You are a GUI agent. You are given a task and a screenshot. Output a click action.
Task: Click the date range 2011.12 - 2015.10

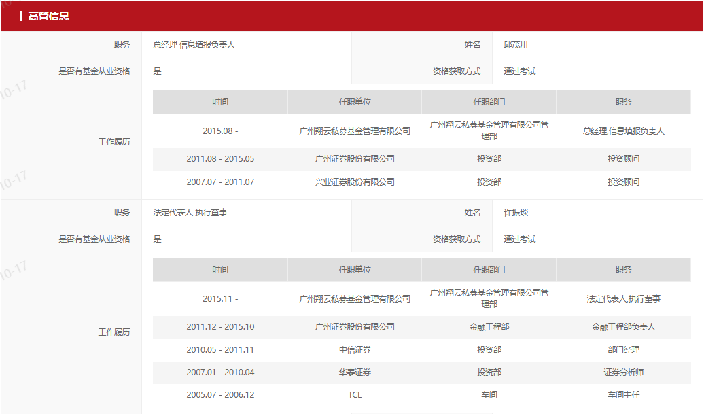pos(220,327)
